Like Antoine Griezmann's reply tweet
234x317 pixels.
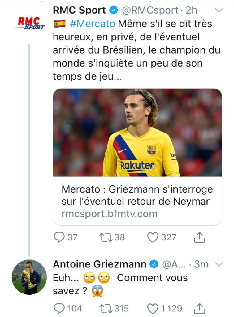[153, 309]
